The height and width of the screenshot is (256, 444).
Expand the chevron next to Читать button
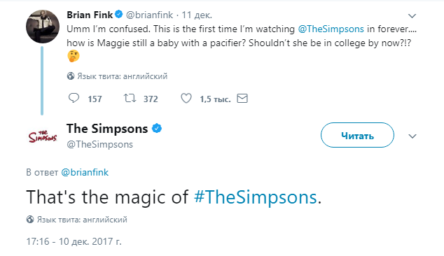[412, 136]
